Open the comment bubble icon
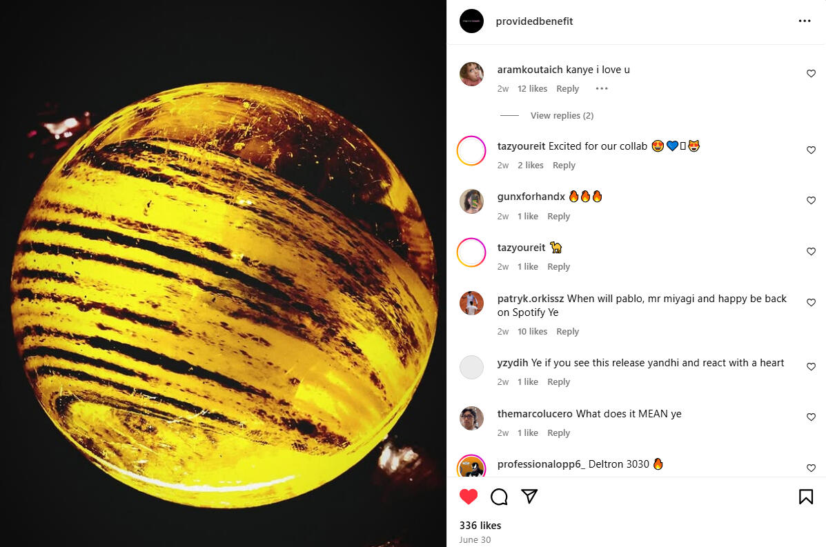This screenshot has width=826, height=547. [499, 497]
